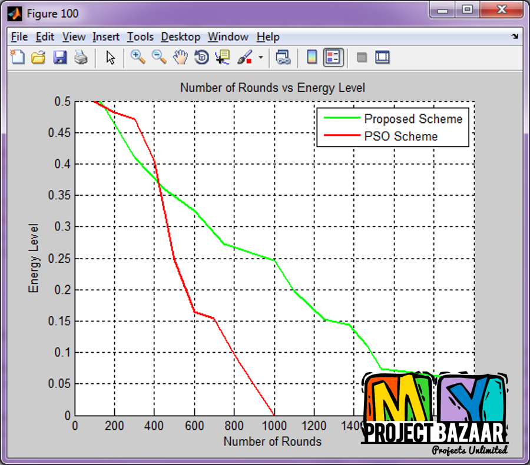This screenshot has width=530, height=465.
Task: Select the Zoom Out magnifier tool
Action: 159,58
